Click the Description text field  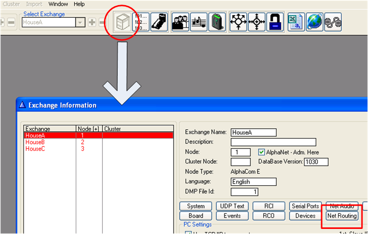[273, 142]
